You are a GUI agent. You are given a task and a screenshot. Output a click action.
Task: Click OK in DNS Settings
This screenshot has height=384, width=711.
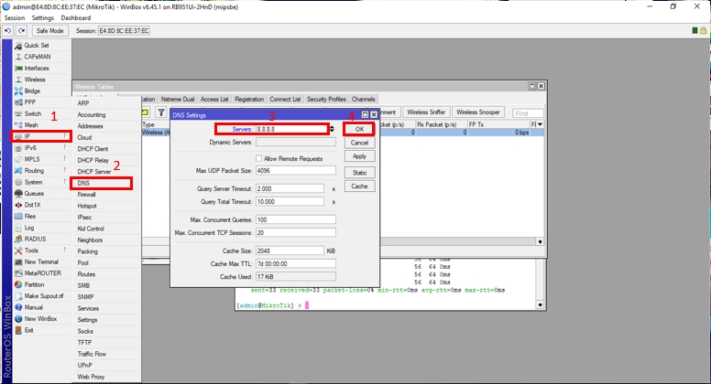359,129
